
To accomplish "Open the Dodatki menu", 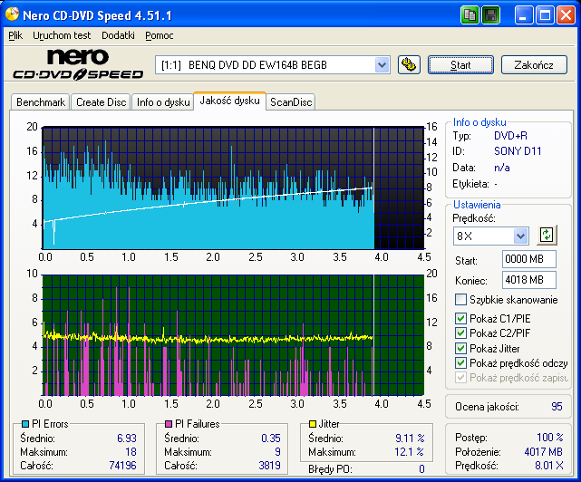I will (x=118, y=35).
